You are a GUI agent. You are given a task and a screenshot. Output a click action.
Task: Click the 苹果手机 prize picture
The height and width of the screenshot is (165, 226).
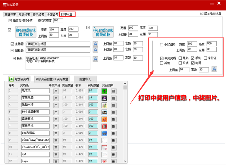coord(104,126)
